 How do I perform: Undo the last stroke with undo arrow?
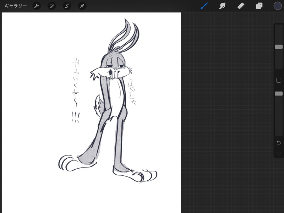coord(279,143)
